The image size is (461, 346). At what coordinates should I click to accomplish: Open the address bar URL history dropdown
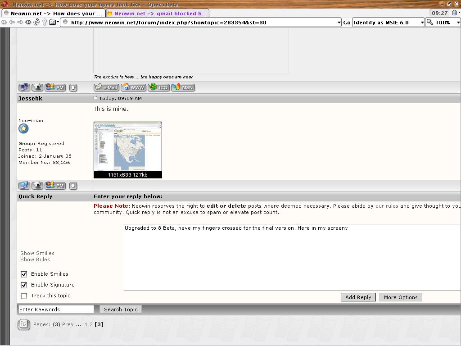point(339,23)
